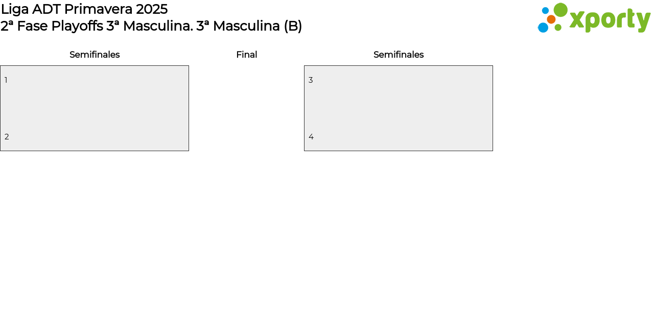The image size is (654, 313).
Task: Click the green xporty wordmark text
Action: [610, 20]
